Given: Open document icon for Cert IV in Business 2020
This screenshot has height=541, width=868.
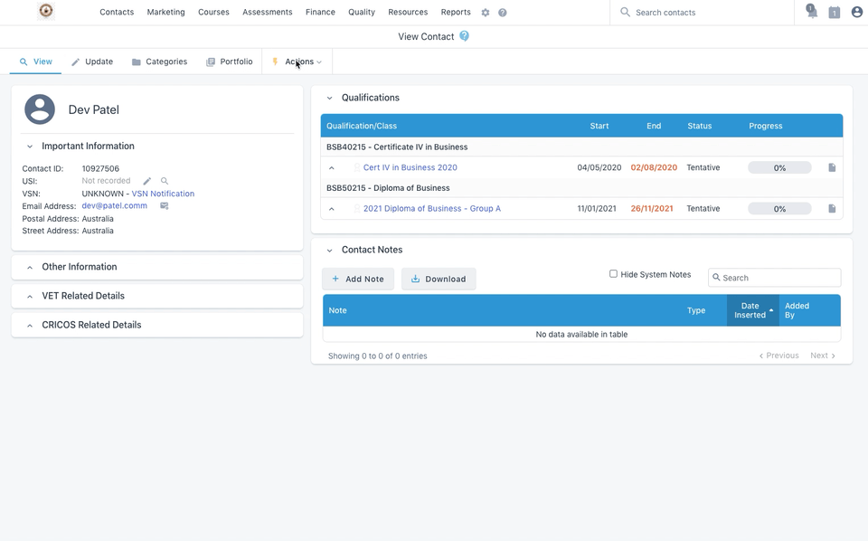Looking at the screenshot, I should (832, 167).
